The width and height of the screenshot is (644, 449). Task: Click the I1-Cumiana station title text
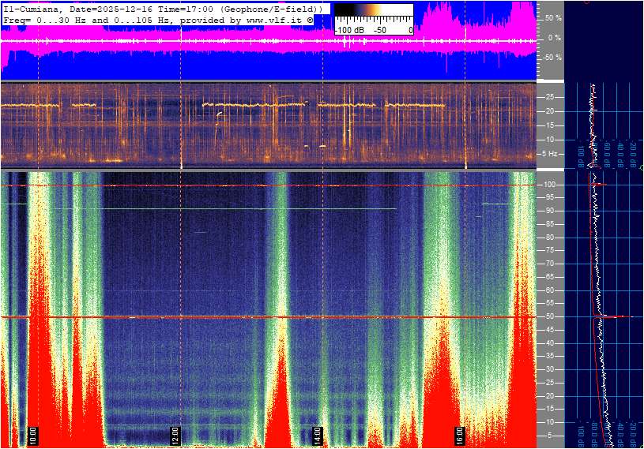tap(32, 8)
